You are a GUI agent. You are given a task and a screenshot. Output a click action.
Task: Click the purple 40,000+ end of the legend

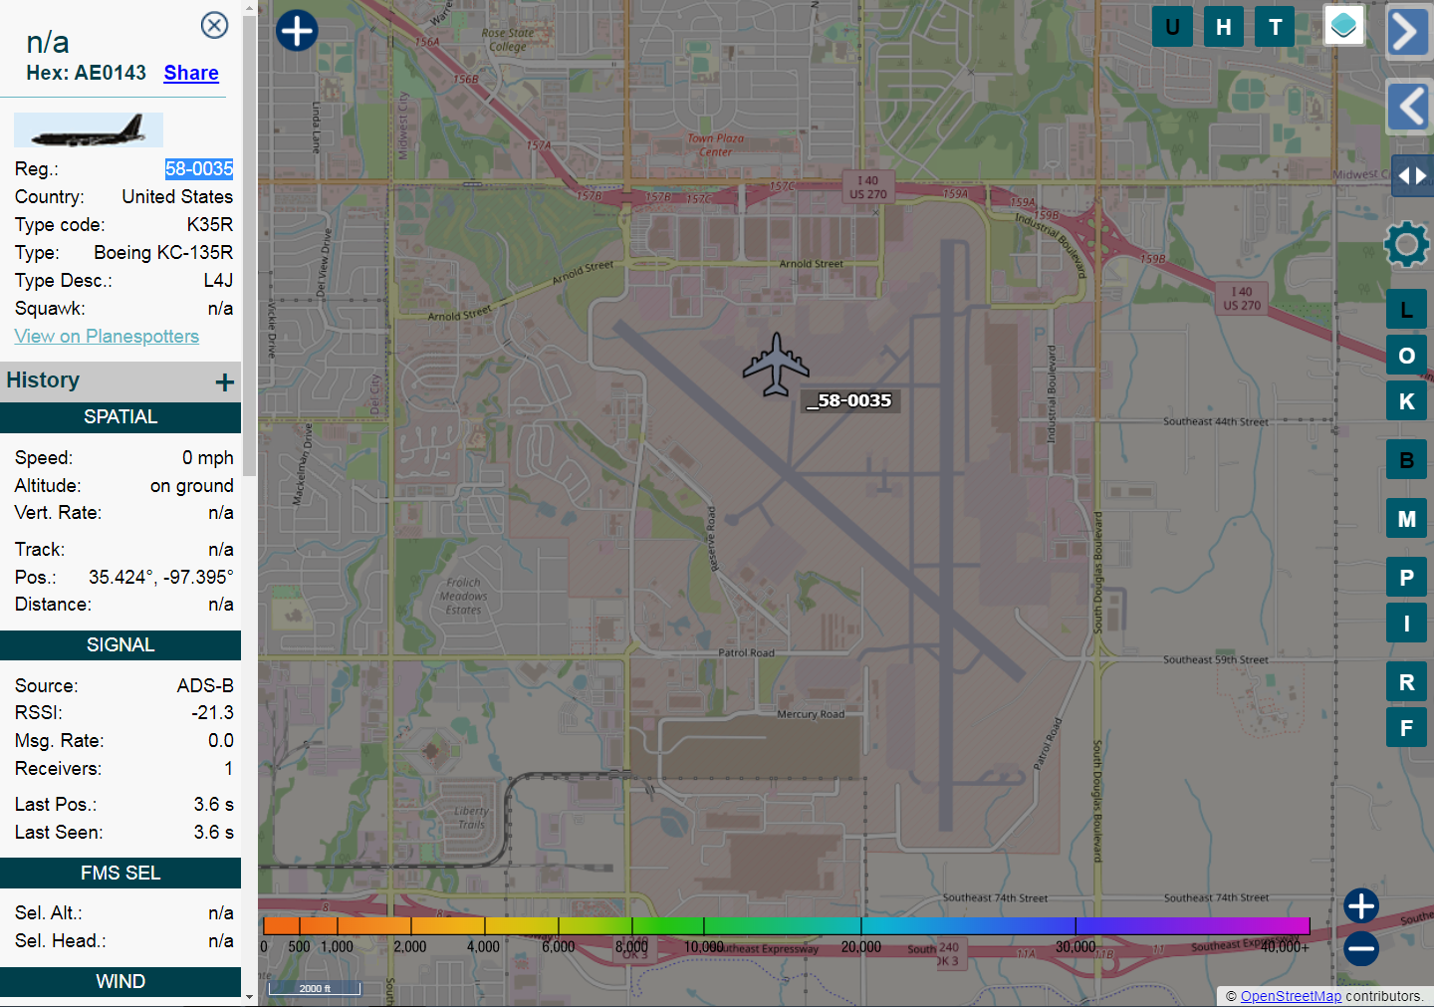point(1285,926)
